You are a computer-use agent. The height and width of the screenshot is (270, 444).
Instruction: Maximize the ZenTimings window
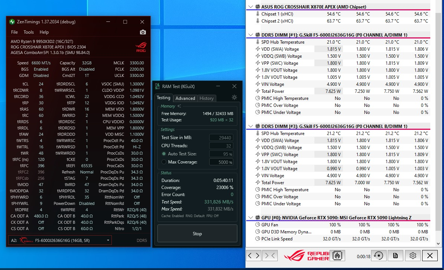click(x=125, y=22)
